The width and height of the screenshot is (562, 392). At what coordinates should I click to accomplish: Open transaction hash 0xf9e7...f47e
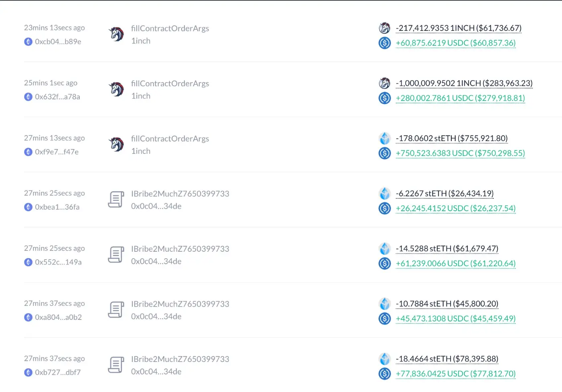57,152
